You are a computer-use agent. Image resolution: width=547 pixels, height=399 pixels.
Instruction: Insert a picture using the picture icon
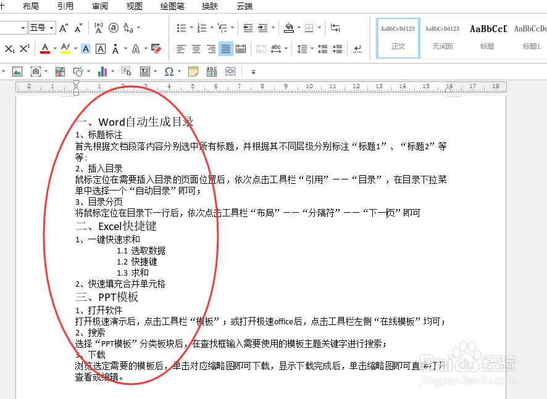click(17, 71)
